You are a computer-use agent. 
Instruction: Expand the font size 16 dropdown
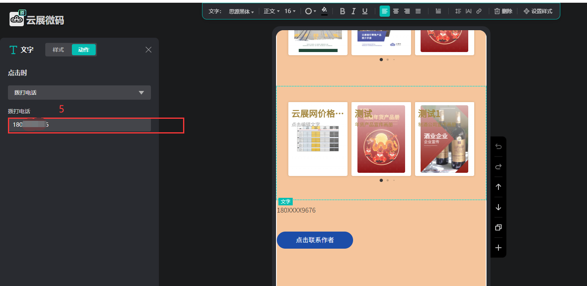click(290, 11)
